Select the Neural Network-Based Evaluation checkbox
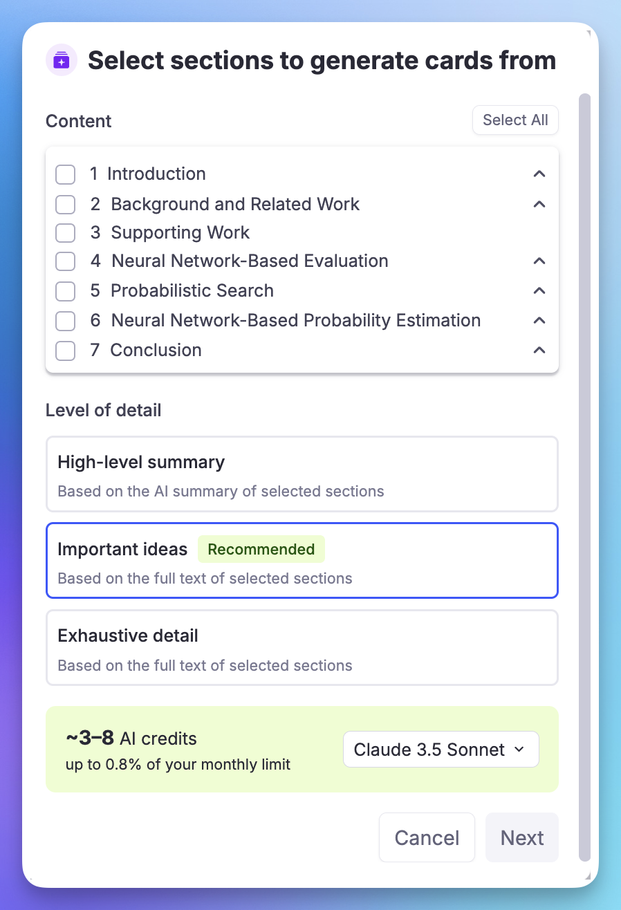621x910 pixels. (65, 261)
